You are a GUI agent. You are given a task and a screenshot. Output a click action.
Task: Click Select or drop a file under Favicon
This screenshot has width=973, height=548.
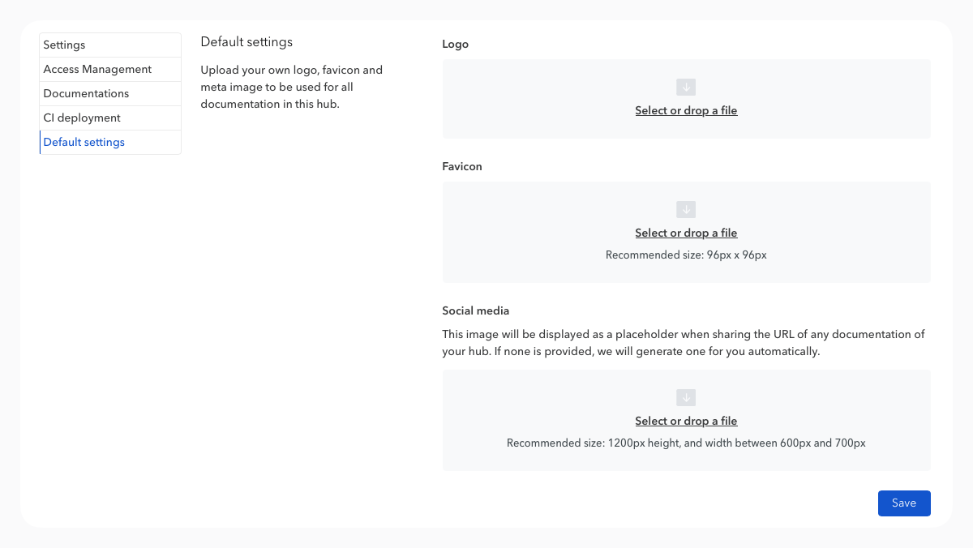point(686,233)
